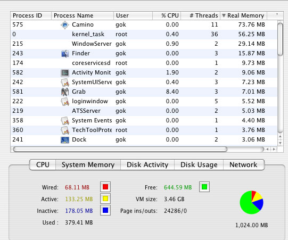Click the Inactive 178.05 MB value
Image resolution: width=288 pixels, height=240 pixels.
click(79, 211)
